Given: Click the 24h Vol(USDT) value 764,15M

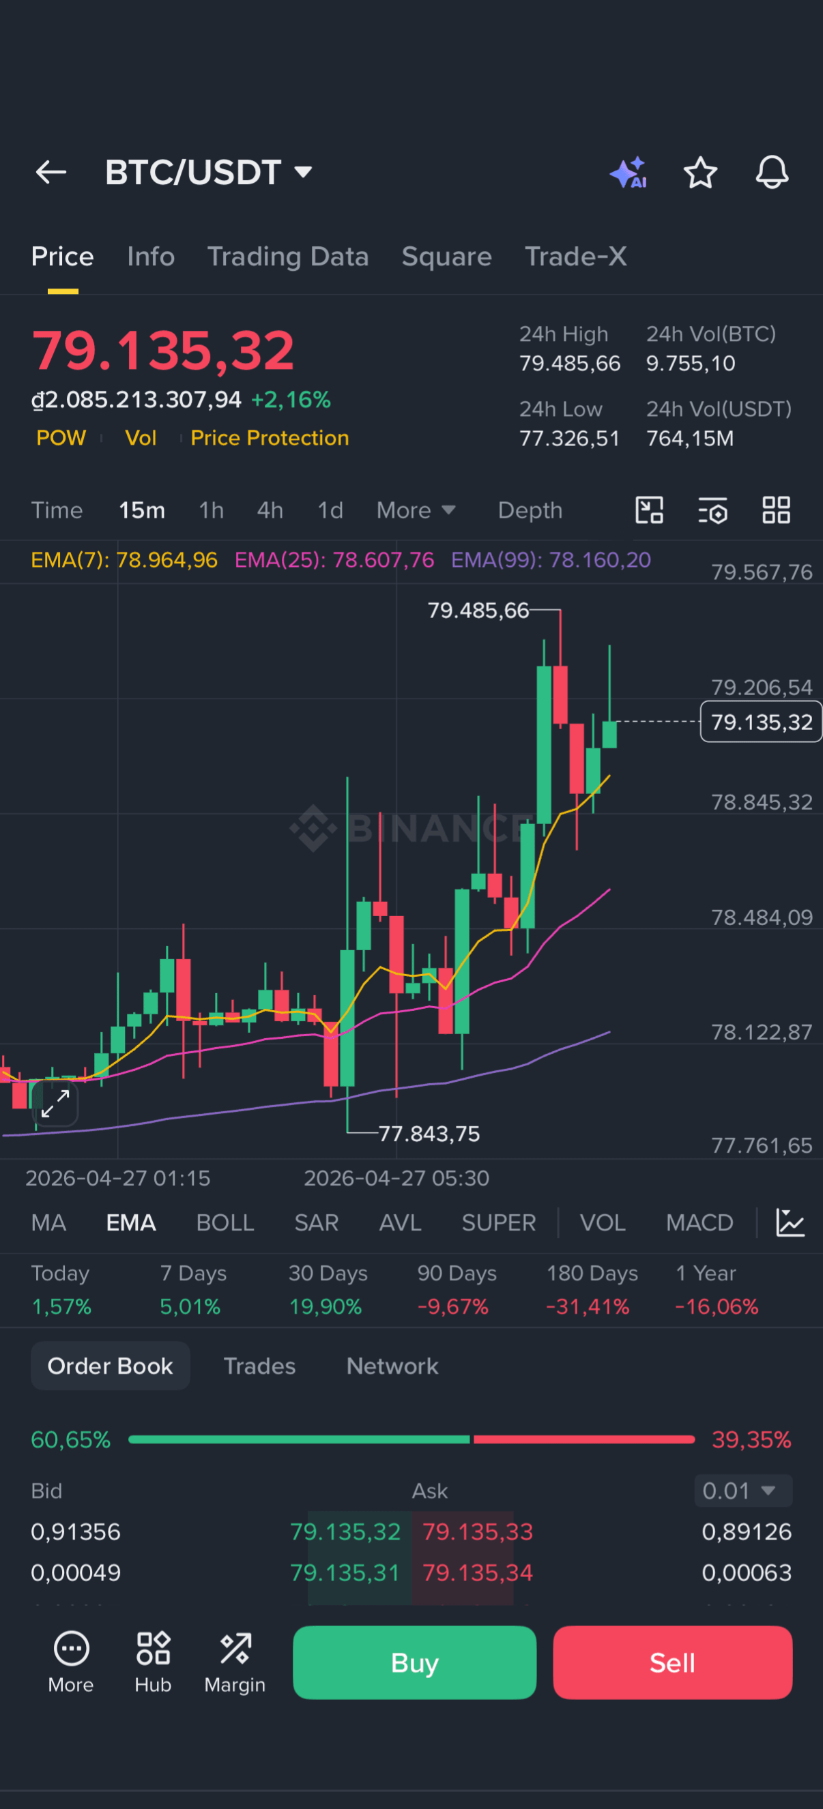Looking at the screenshot, I should [690, 438].
